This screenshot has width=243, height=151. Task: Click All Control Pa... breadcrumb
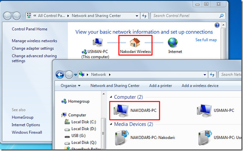pos(51,16)
